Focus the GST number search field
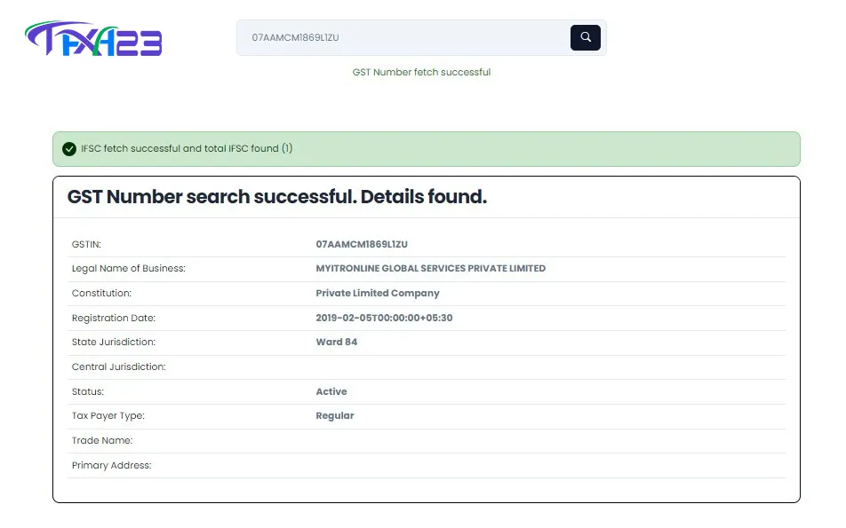This screenshot has height=528, width=846. pyautogui.click(x=400, y=38)
